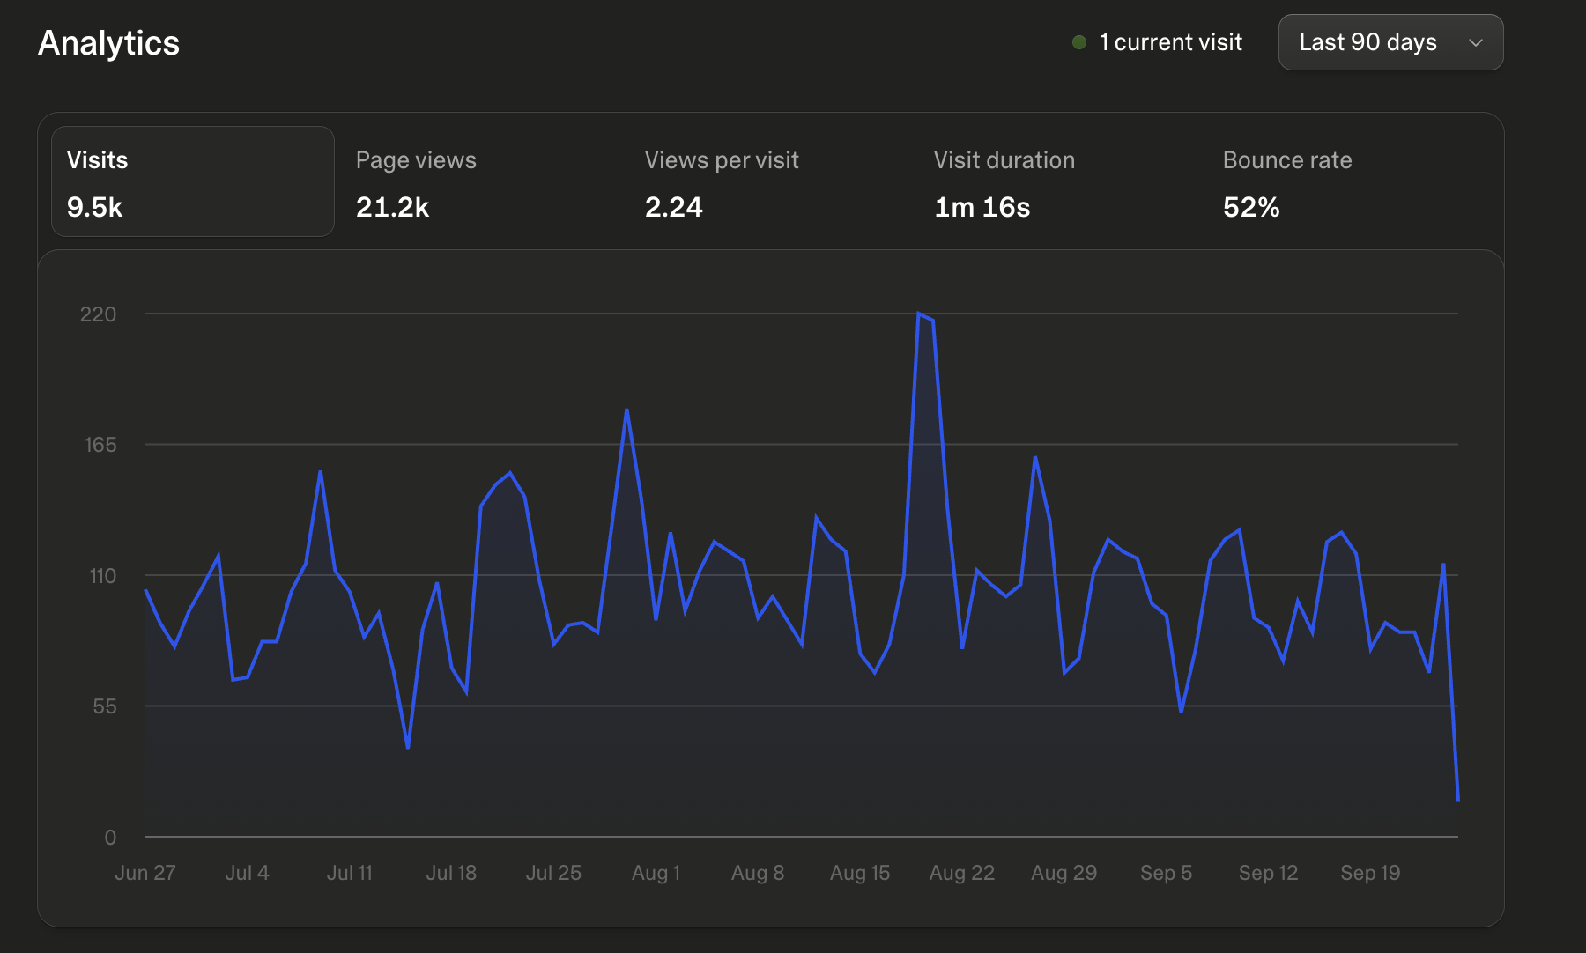
Task: Click the 165 y-axis label
Action: 100,445
